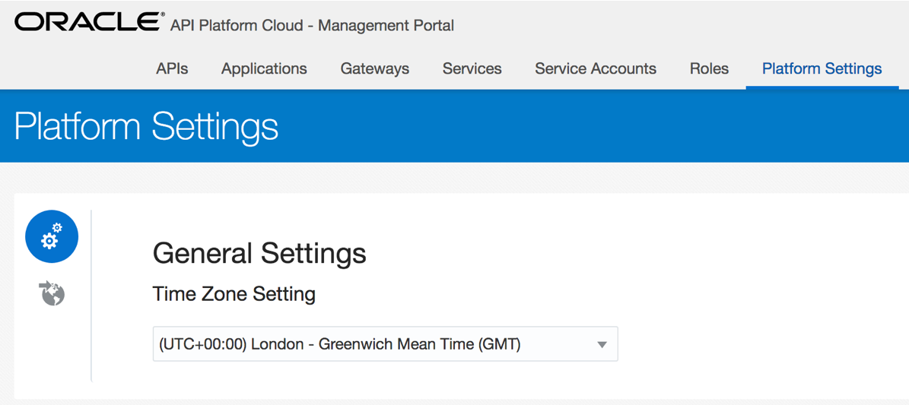Click the Time Zone Setting label
The image size is (909, 405).
[234, 294]
